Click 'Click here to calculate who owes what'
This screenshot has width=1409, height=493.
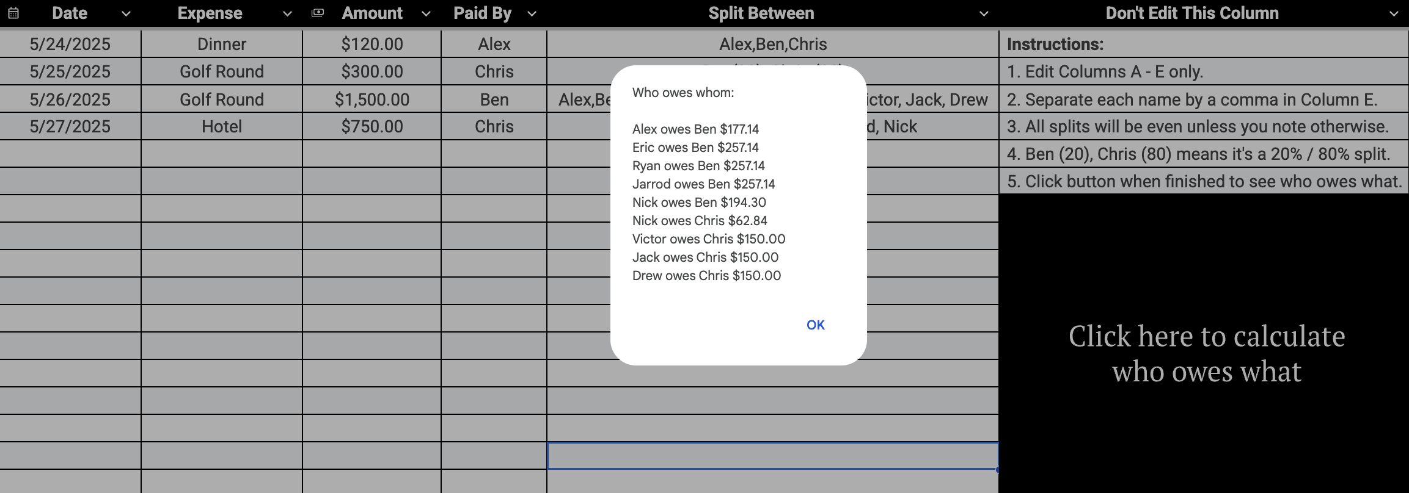coord(1207,353)
